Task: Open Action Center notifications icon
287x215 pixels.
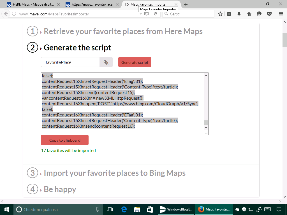Action: point(279,209)
